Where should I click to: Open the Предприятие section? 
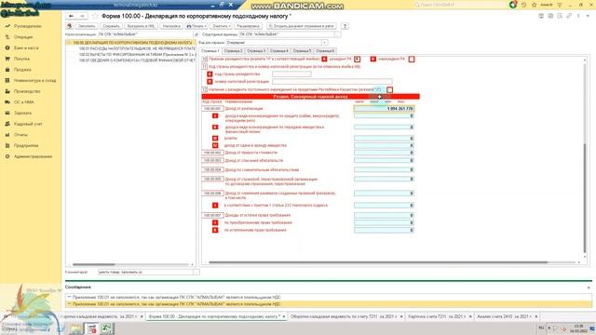click(26, 146)
